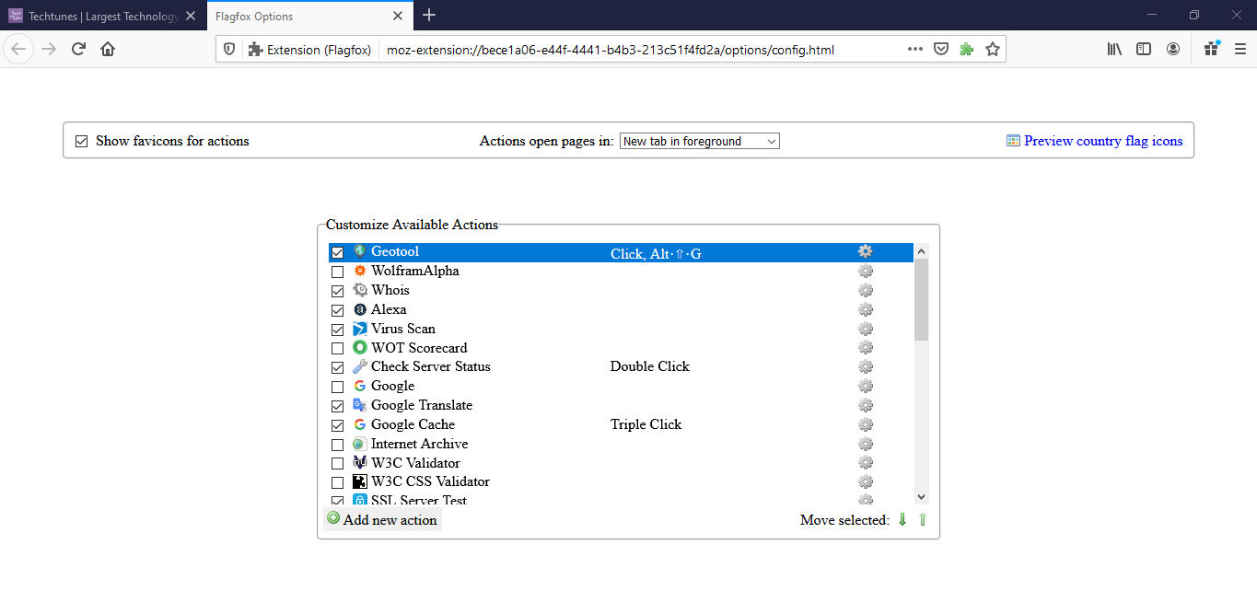
Task: Open settings gear for Virus Scan action
Action: 865,329
